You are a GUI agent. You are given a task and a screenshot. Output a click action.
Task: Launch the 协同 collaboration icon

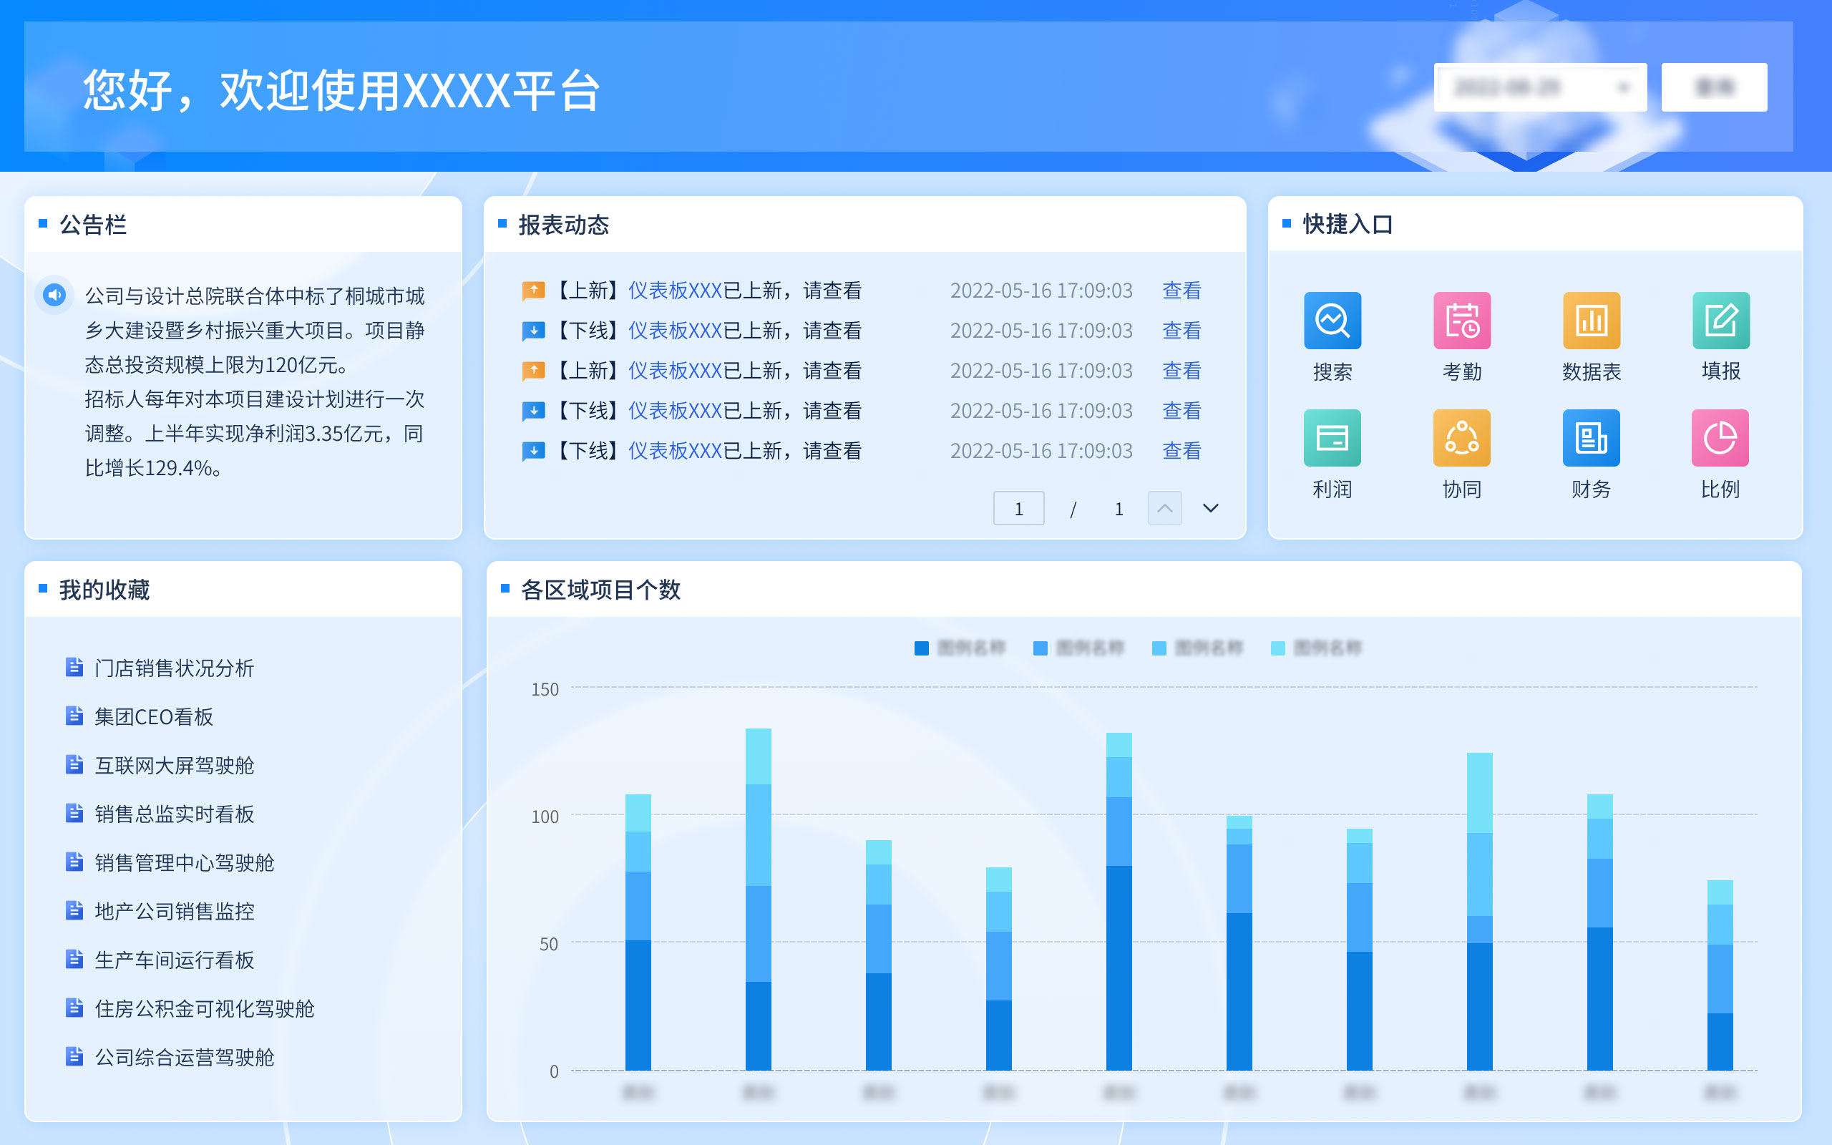pos(1461,438)
